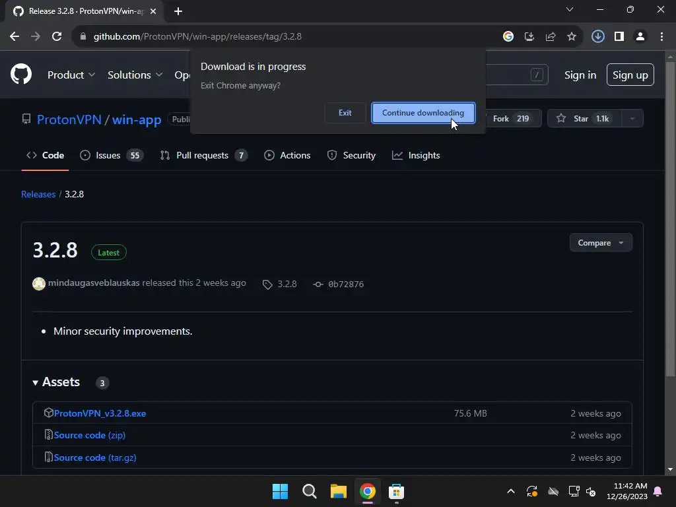This screenshot has height=507, width=676.
Task: Click the network tray icon
Action: tap(574, 491)
